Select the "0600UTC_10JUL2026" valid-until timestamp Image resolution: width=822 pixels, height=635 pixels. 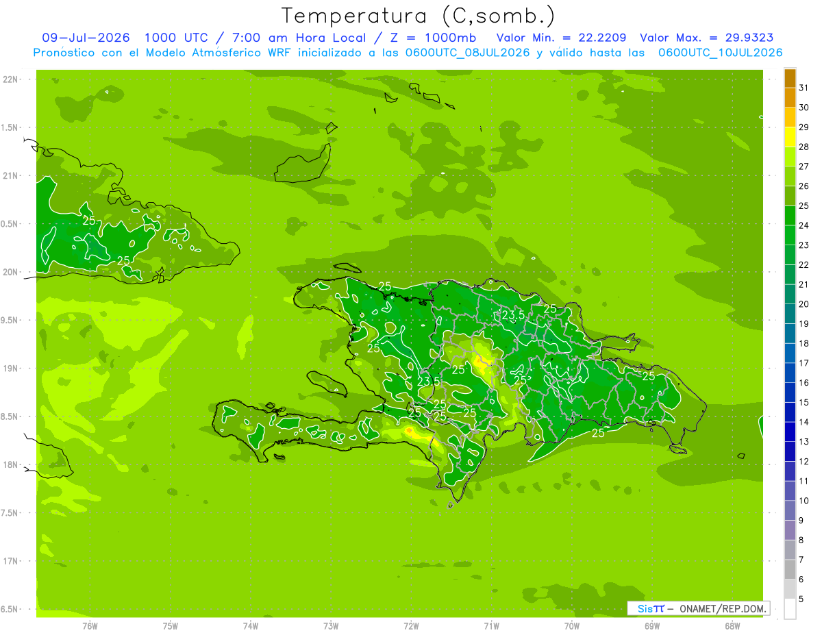click(x=720, y=53)
